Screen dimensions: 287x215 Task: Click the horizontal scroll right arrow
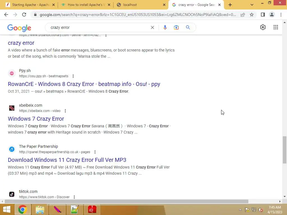click(280, 202)
